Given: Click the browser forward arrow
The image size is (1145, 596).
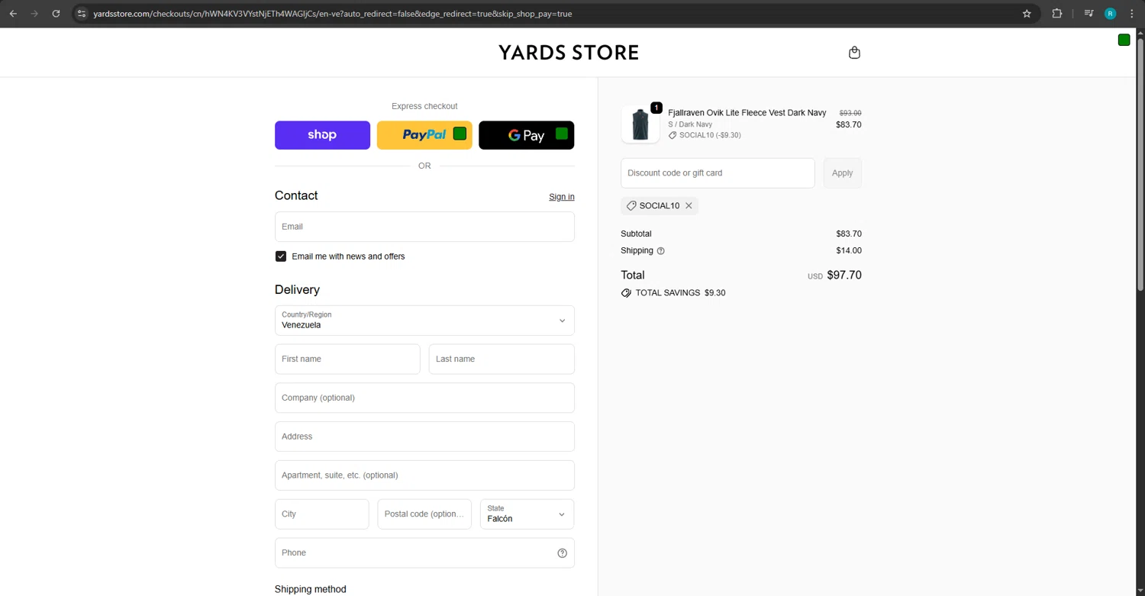Looking at the screenshot, I should 34,14.
